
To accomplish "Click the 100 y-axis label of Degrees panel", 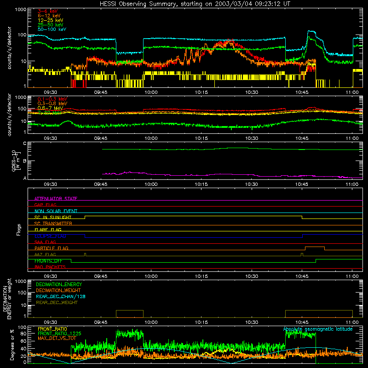I will 22,328.
